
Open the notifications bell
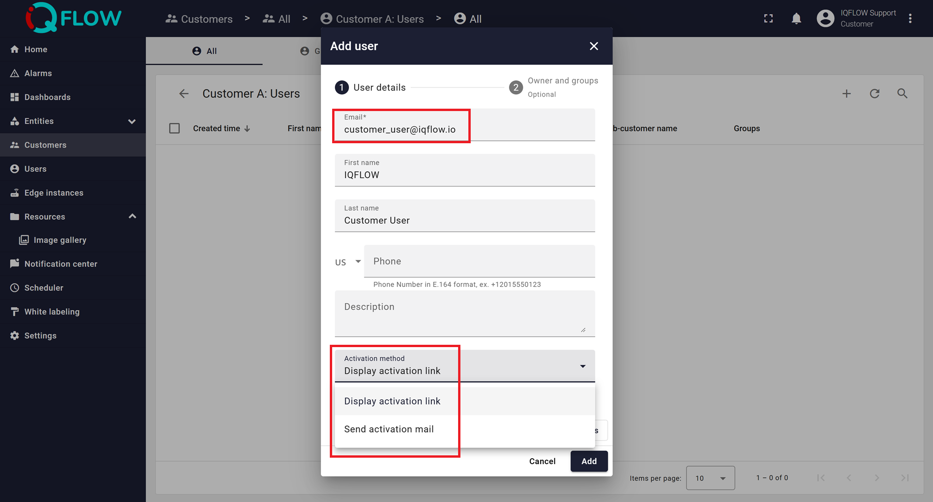[796, 19]
